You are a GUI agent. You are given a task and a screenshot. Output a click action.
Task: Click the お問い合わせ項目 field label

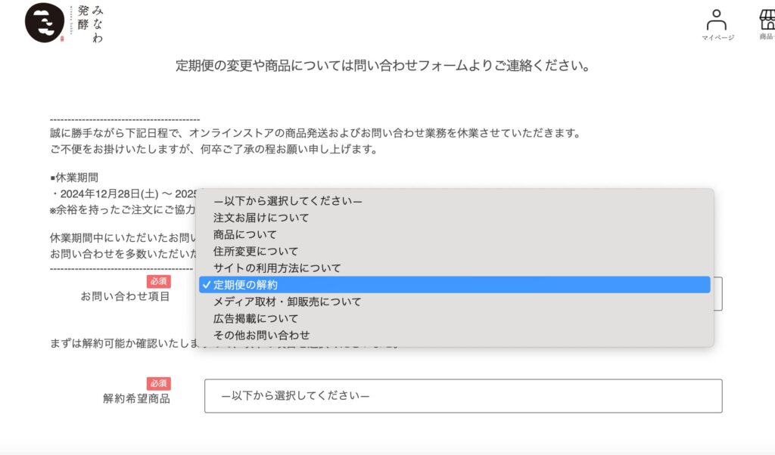point(125,296)
